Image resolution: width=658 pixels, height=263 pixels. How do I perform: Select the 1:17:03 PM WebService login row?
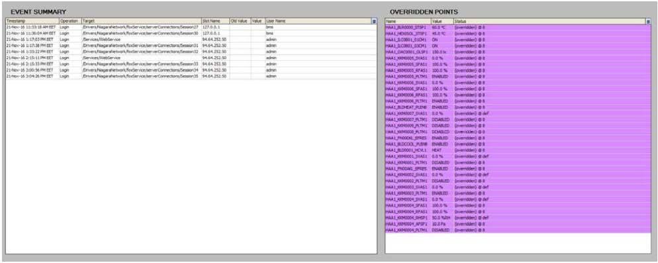(x=191, y=39)
